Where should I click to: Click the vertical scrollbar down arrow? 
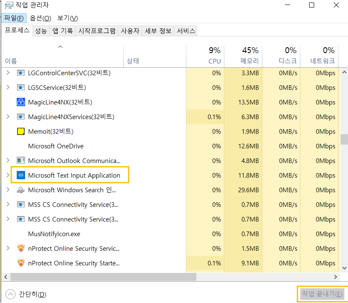coord(344,268)
